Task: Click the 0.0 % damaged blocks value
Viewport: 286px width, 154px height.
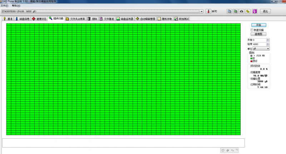Action: (264, 69)
